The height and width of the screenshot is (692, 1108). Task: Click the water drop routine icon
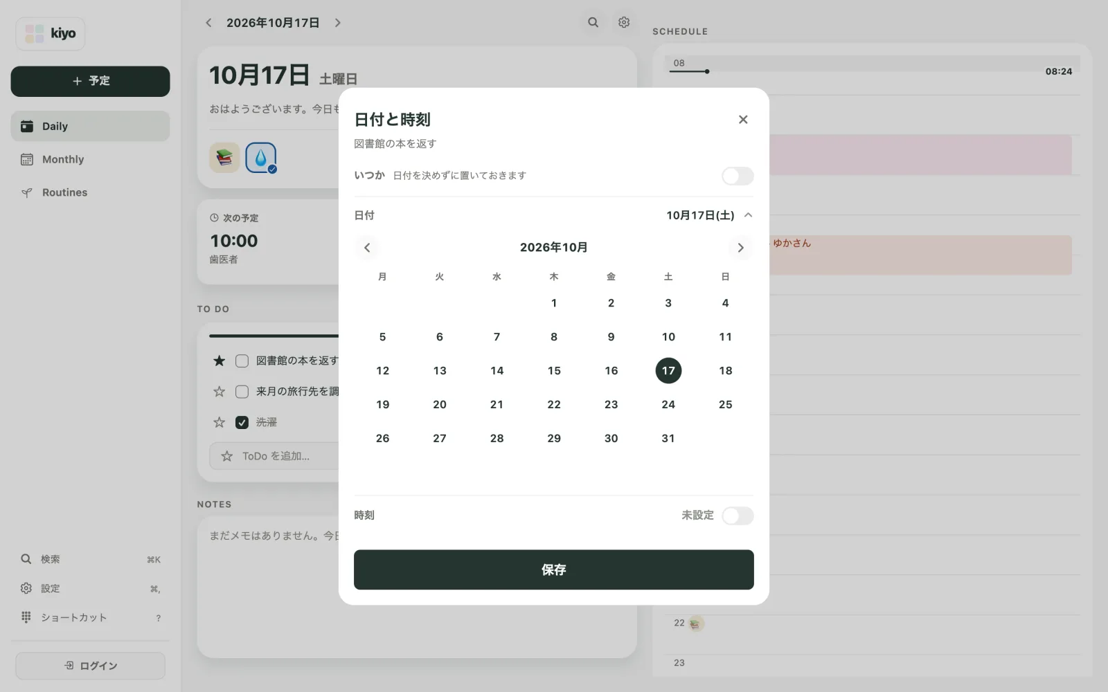click(261, 158)
